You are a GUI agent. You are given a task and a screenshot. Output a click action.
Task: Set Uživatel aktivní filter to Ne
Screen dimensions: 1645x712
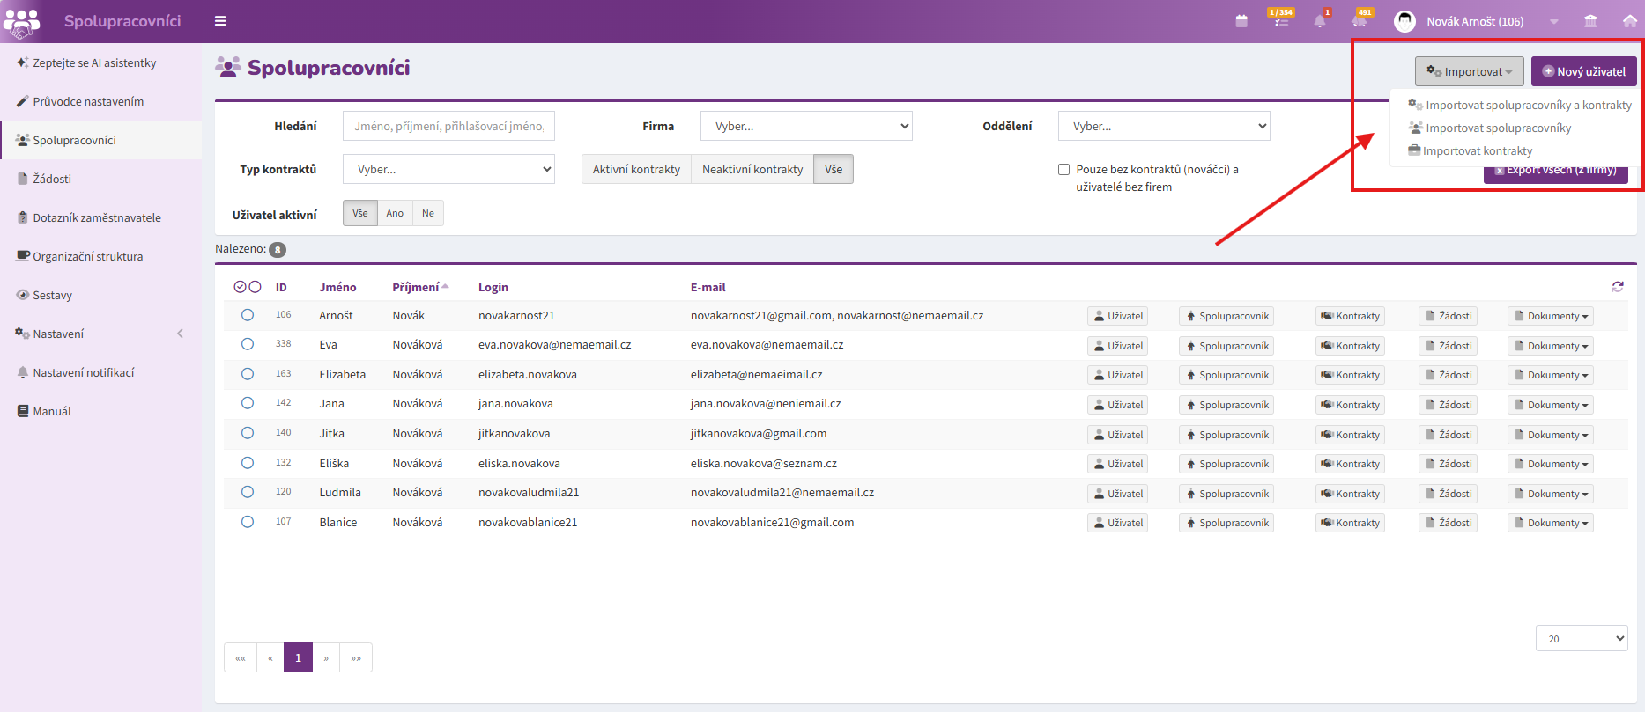click(x=428, y=213)
